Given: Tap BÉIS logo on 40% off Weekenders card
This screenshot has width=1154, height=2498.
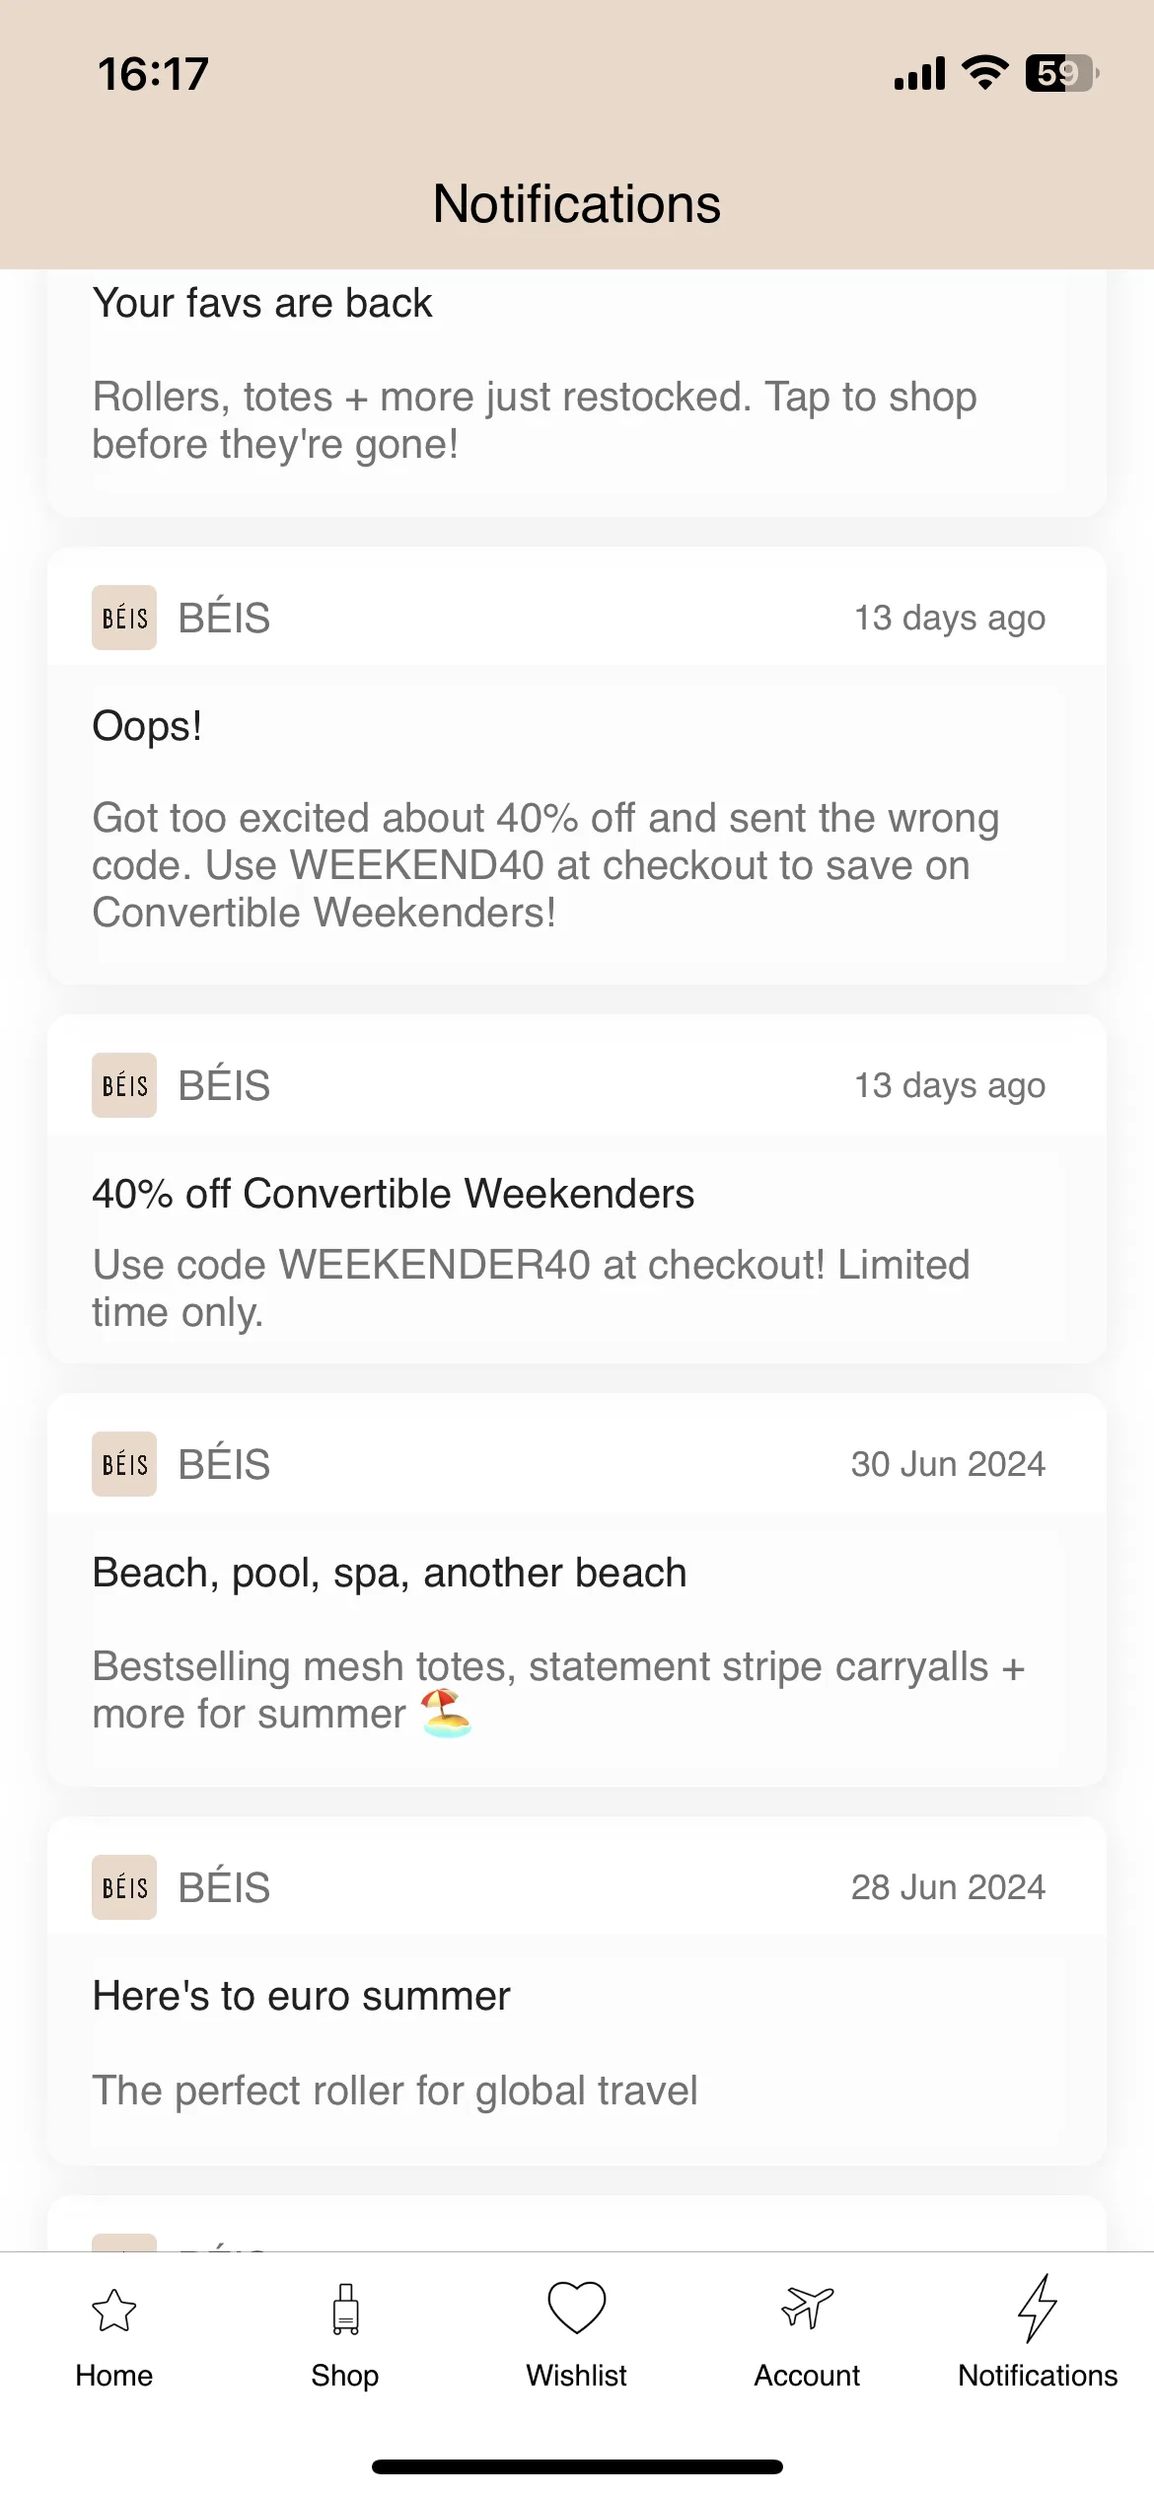Looking at the screenshot, I should tap(124, 1085).
